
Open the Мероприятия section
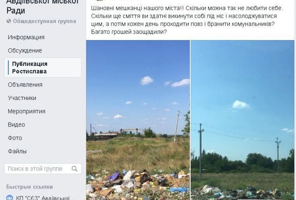pos(27,111)
